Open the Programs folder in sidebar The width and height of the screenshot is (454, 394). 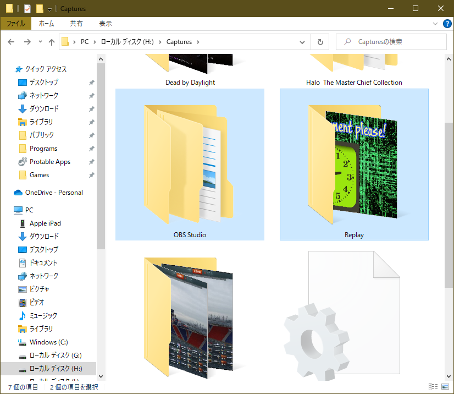[43, 149]
